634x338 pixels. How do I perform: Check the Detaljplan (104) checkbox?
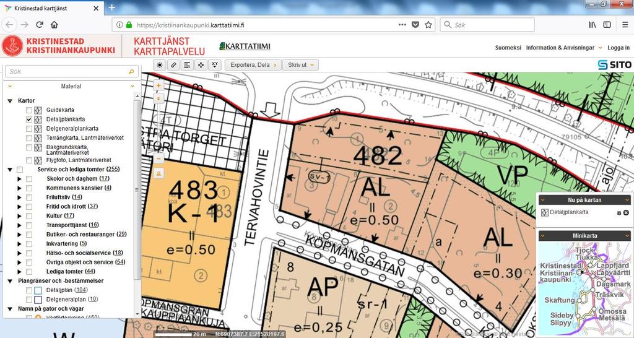click(28, 290)
